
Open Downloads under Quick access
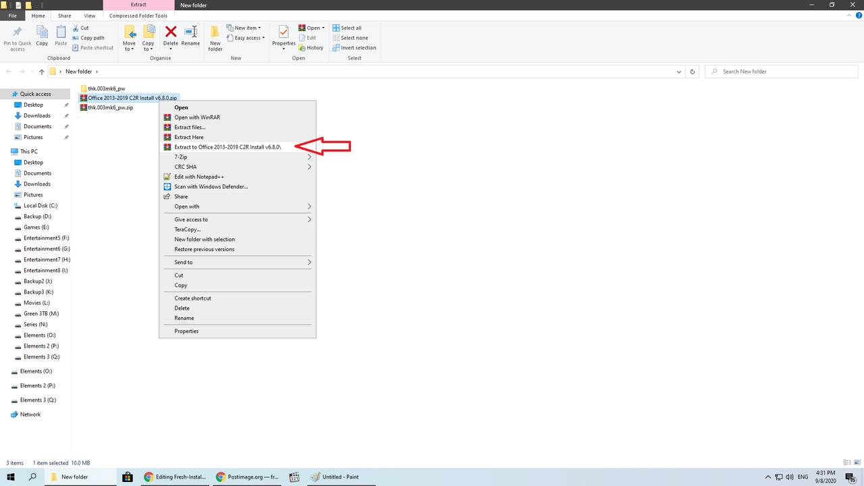(37, 115)
